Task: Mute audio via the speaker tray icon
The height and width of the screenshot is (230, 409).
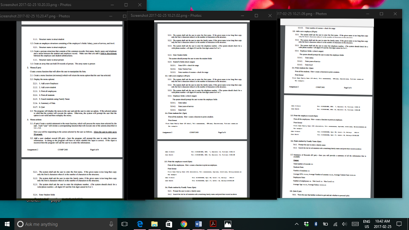Action: 344,224
